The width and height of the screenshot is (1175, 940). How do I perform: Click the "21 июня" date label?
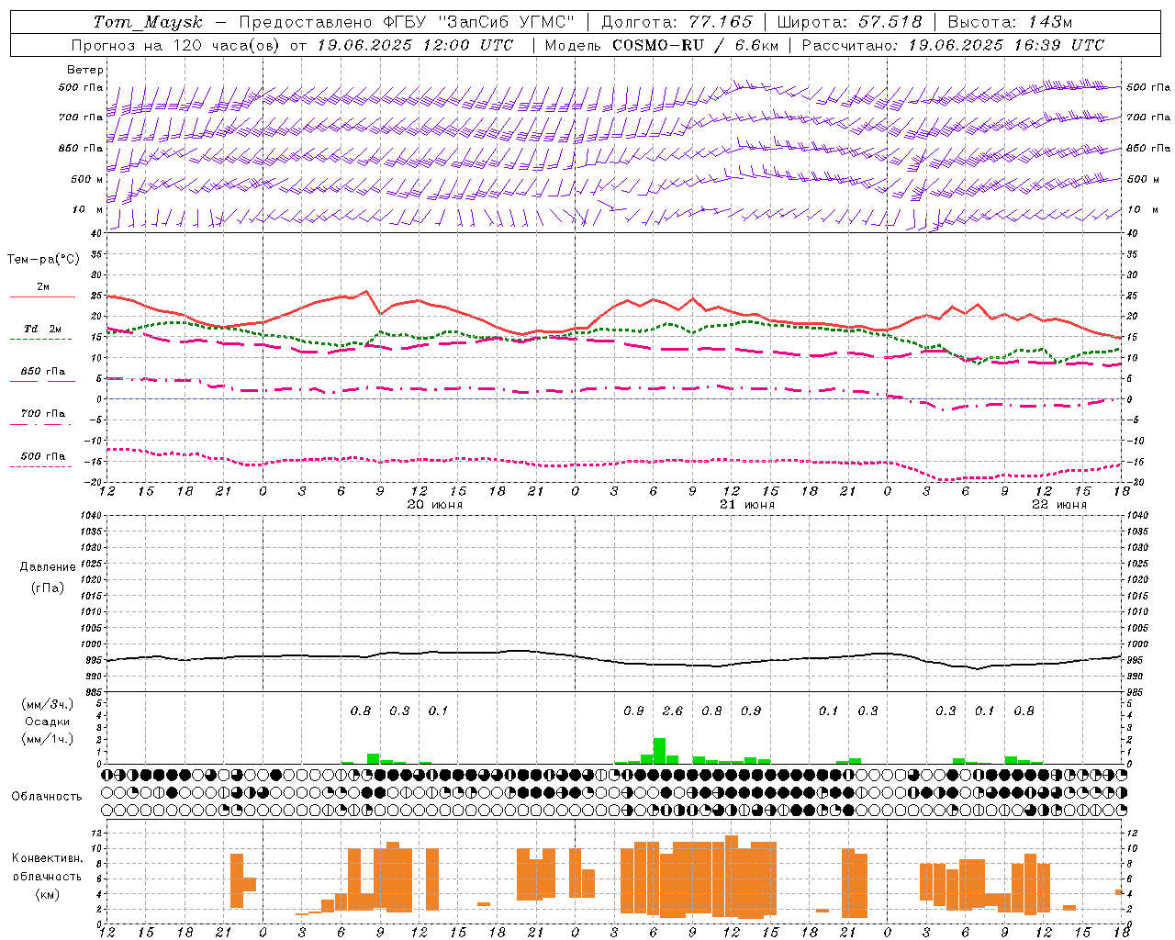tap(747, 505)
